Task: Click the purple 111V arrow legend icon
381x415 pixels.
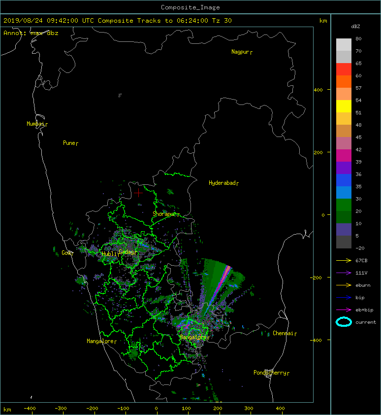Action: [x=344, y=273]
